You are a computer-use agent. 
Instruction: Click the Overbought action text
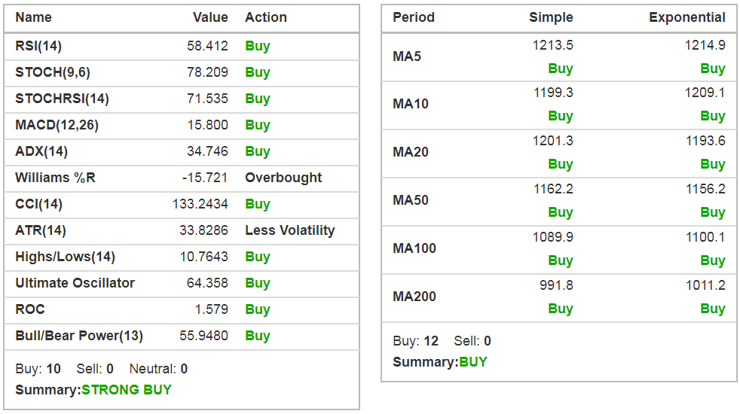point(283,178)
